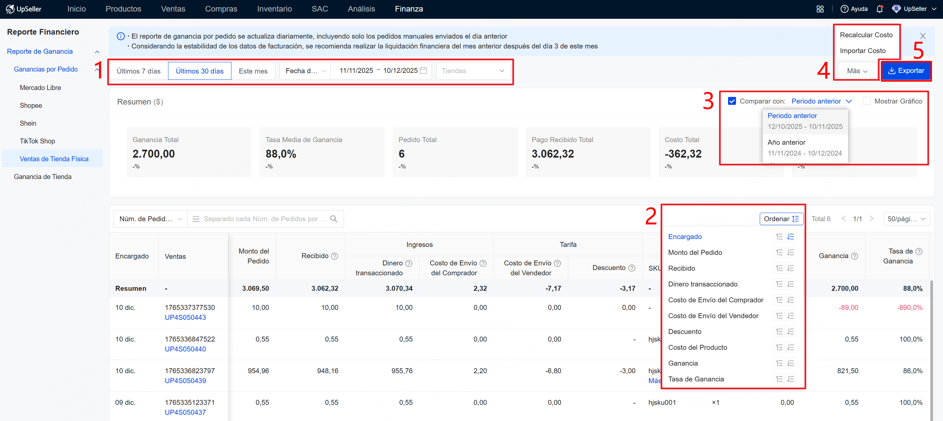Viewport: 943px width, 421px height.
Task: Click the calendar icon in date range
Action: click(x=424, y=71)
